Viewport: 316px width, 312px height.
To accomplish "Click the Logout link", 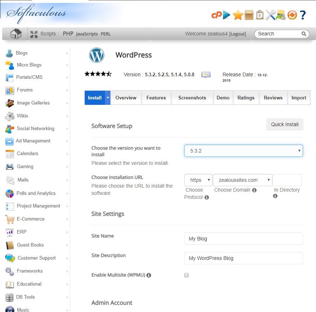I will click(238, 34).
